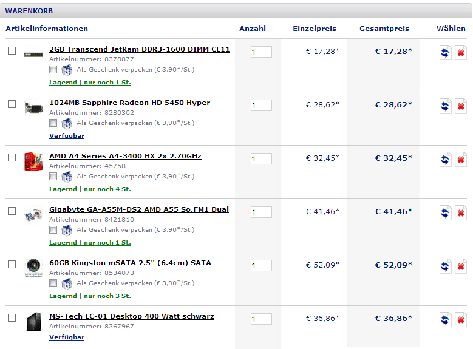Enable gift wrapping for AMD A4-3400
Viewport: 473px width, 349px height.
(x=53, y=177)
